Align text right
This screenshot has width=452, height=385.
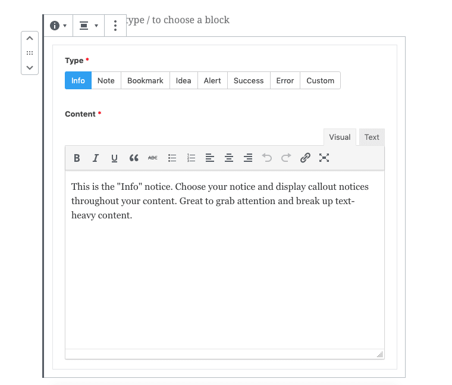click(x=248, y=158)
